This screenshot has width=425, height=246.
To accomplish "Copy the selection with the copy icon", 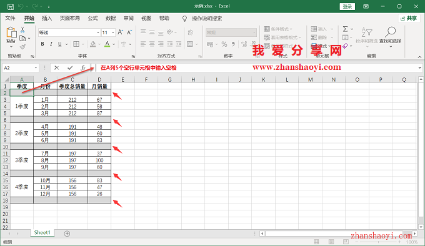I will (x=22, y=38).
